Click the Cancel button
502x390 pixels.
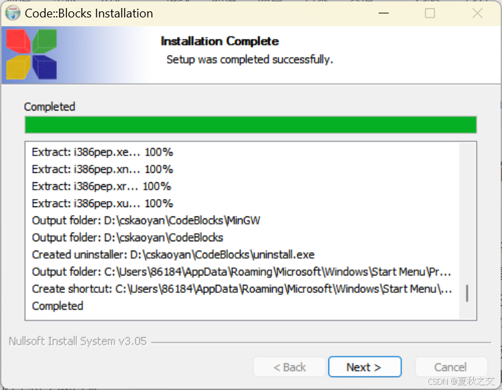[x=451, y=367]
